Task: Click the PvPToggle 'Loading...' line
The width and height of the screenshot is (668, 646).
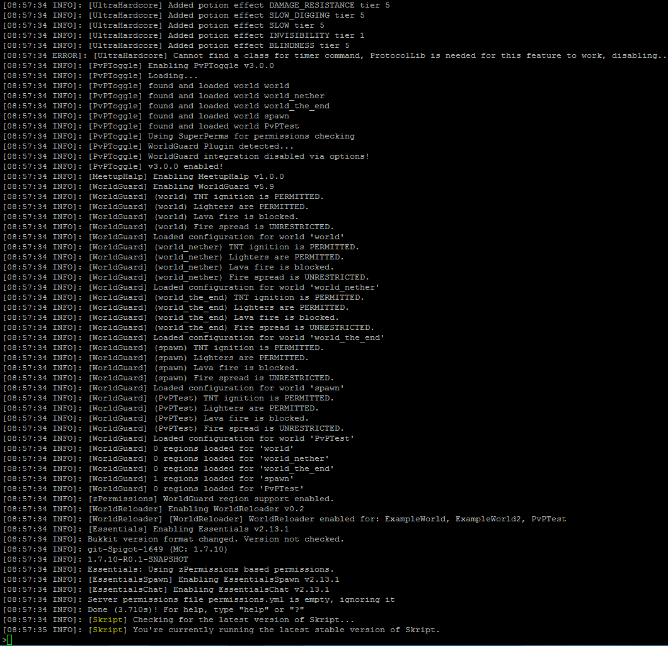Action: (101, 76)
